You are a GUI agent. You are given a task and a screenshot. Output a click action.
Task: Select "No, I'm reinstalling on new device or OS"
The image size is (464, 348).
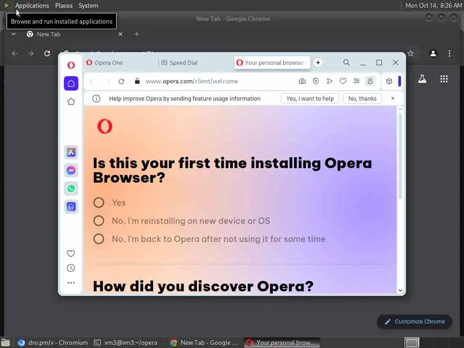[99, 221]
